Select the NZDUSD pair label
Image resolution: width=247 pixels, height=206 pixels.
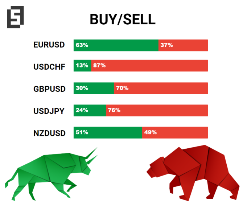(x=49, y=133)
